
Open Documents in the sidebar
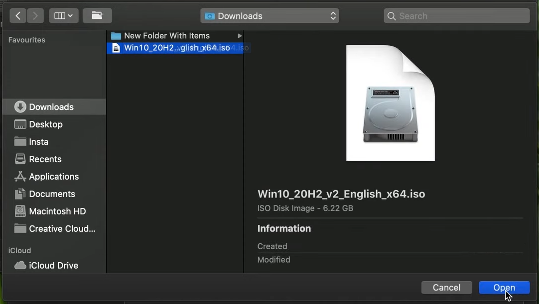point(54,194)
